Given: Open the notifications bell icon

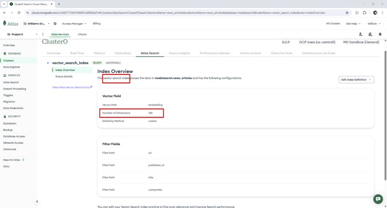Looking at the screenshot, I should (380, 34).
